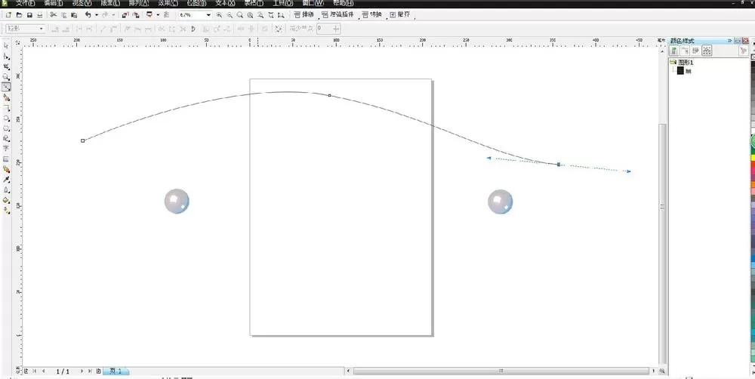Select the black color style entry
The height and width of the screenshot is (379, 755).
[x=684, y=71]
